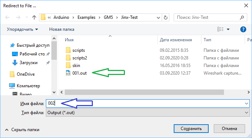Create folder with Новая папка
This screenshot has height=138, width=252.
pyautogui.click(x=62, y=29)
